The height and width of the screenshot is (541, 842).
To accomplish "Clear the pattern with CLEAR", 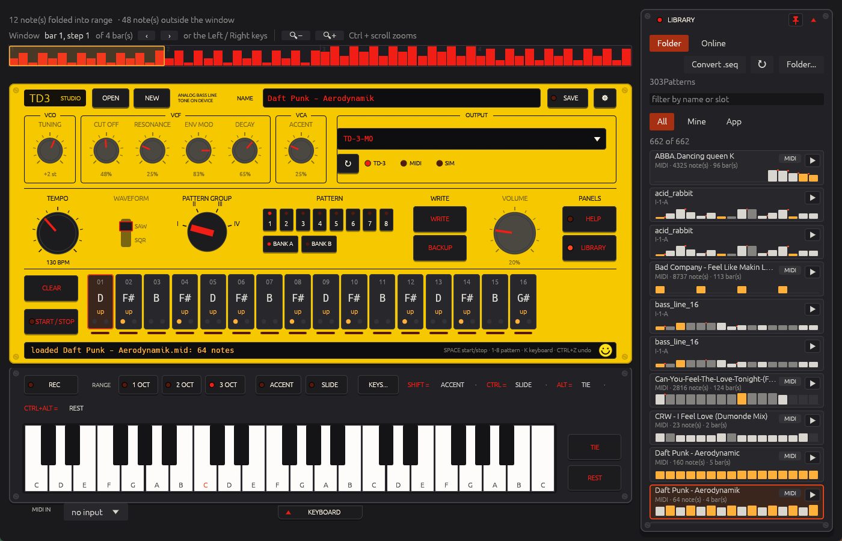I will pyautogui.click(x=51, y=288).
